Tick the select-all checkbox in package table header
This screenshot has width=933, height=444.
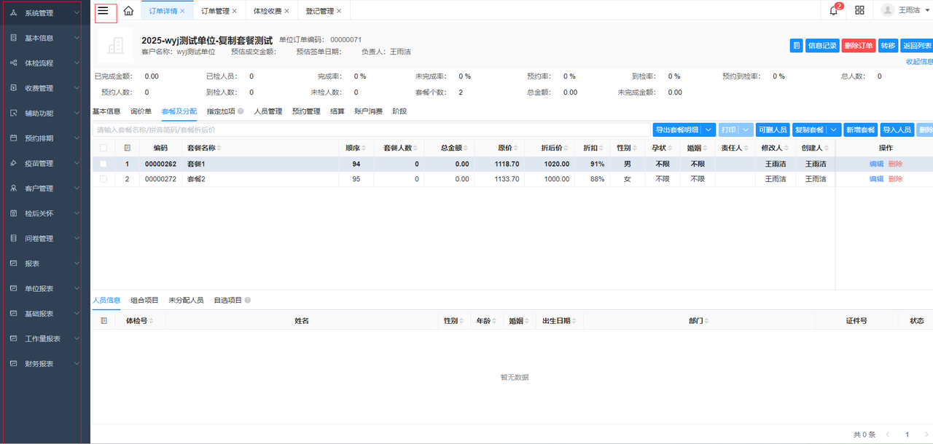pos(104,148)
